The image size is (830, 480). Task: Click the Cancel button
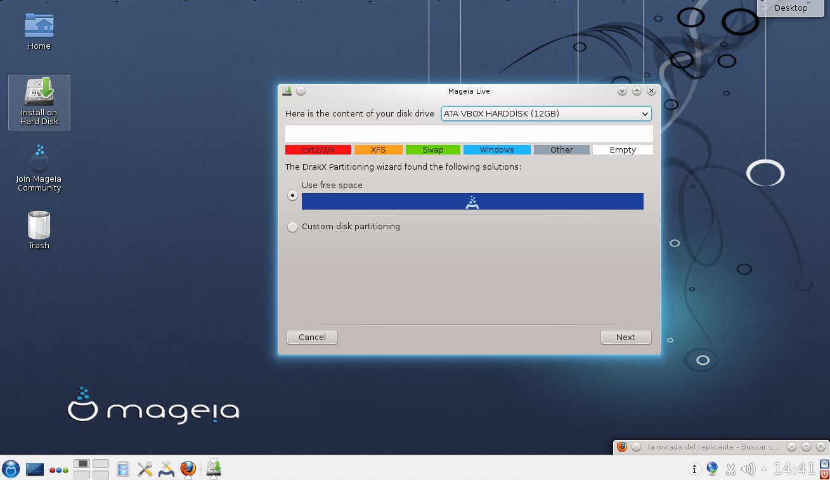(x=312, y=338)
